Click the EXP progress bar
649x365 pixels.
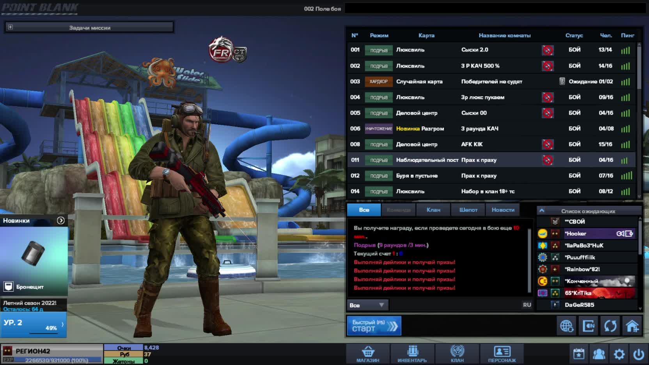(58, 360)
